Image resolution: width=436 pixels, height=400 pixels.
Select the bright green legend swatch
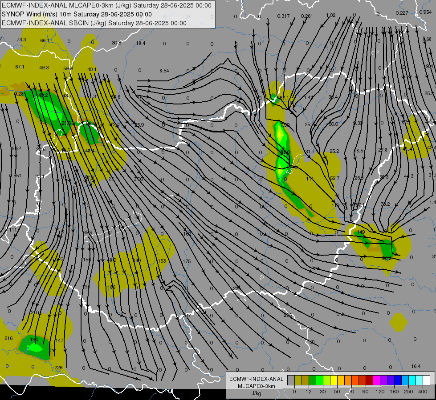[x=319, y=380]
